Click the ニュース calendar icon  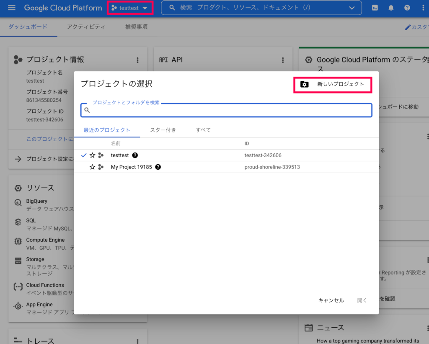[309, 328]
